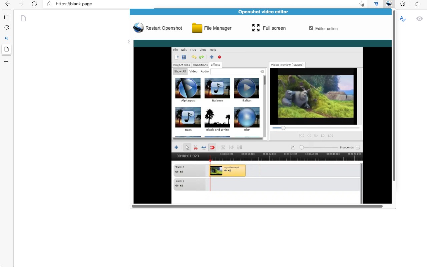
Task: Select the Video Preview (Paused) tab
Action: tap(287, 65)
